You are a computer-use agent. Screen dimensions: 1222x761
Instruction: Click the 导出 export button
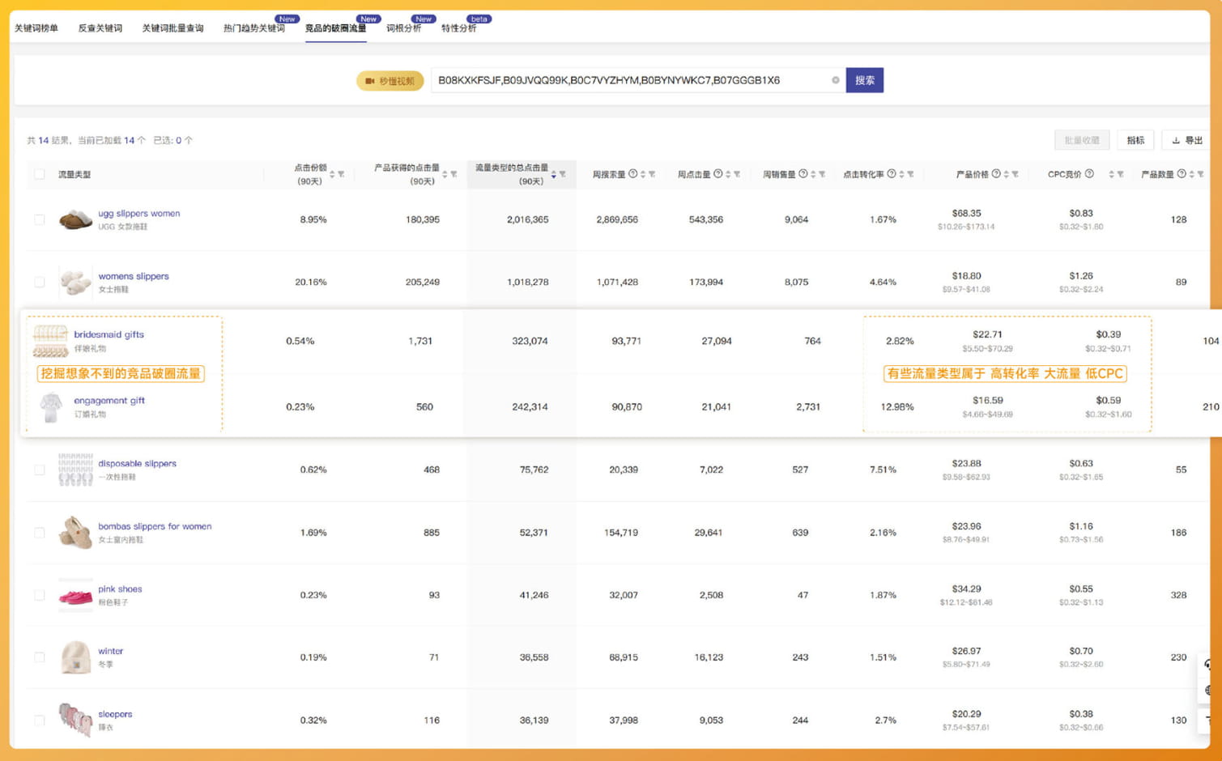click(x=1186, y=140)
